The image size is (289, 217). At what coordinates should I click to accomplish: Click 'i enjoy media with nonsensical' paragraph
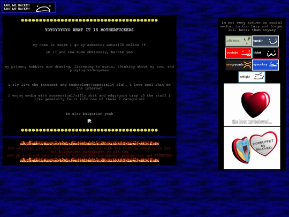point(89,97)
